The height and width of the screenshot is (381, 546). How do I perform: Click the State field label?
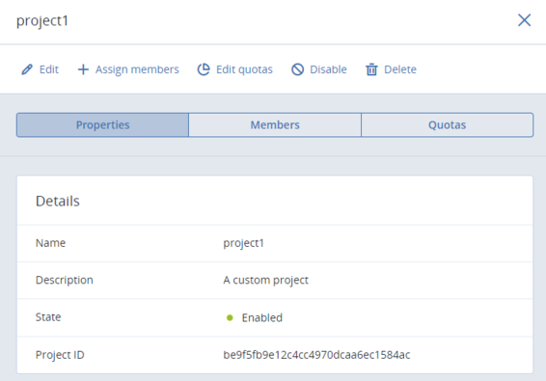pyautogui.click(x=48, y=317)
